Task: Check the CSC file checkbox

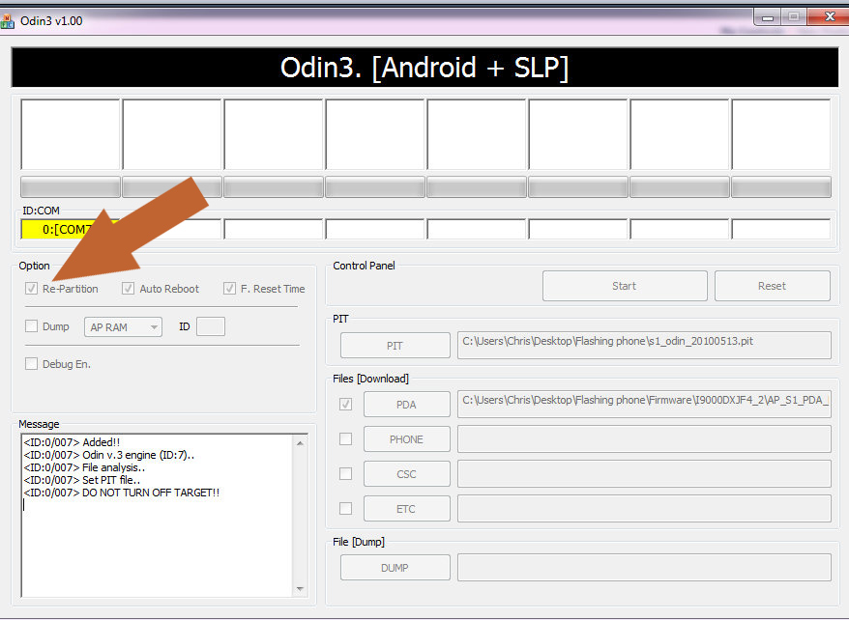Action: pyautogui.click(x=345, y=473)
